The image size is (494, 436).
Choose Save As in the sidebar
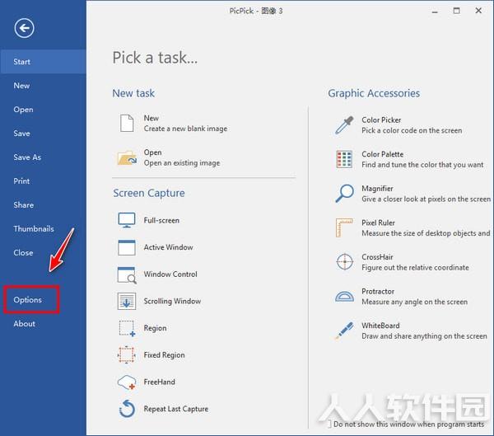coord(43,157)
